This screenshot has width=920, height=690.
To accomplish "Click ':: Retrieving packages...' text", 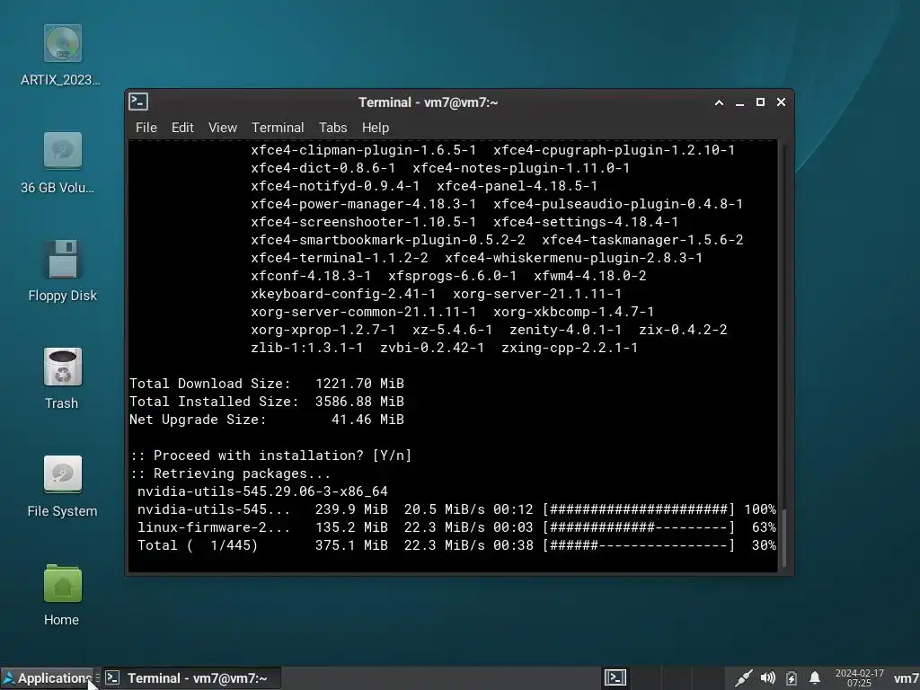I will tap(230, 473).
